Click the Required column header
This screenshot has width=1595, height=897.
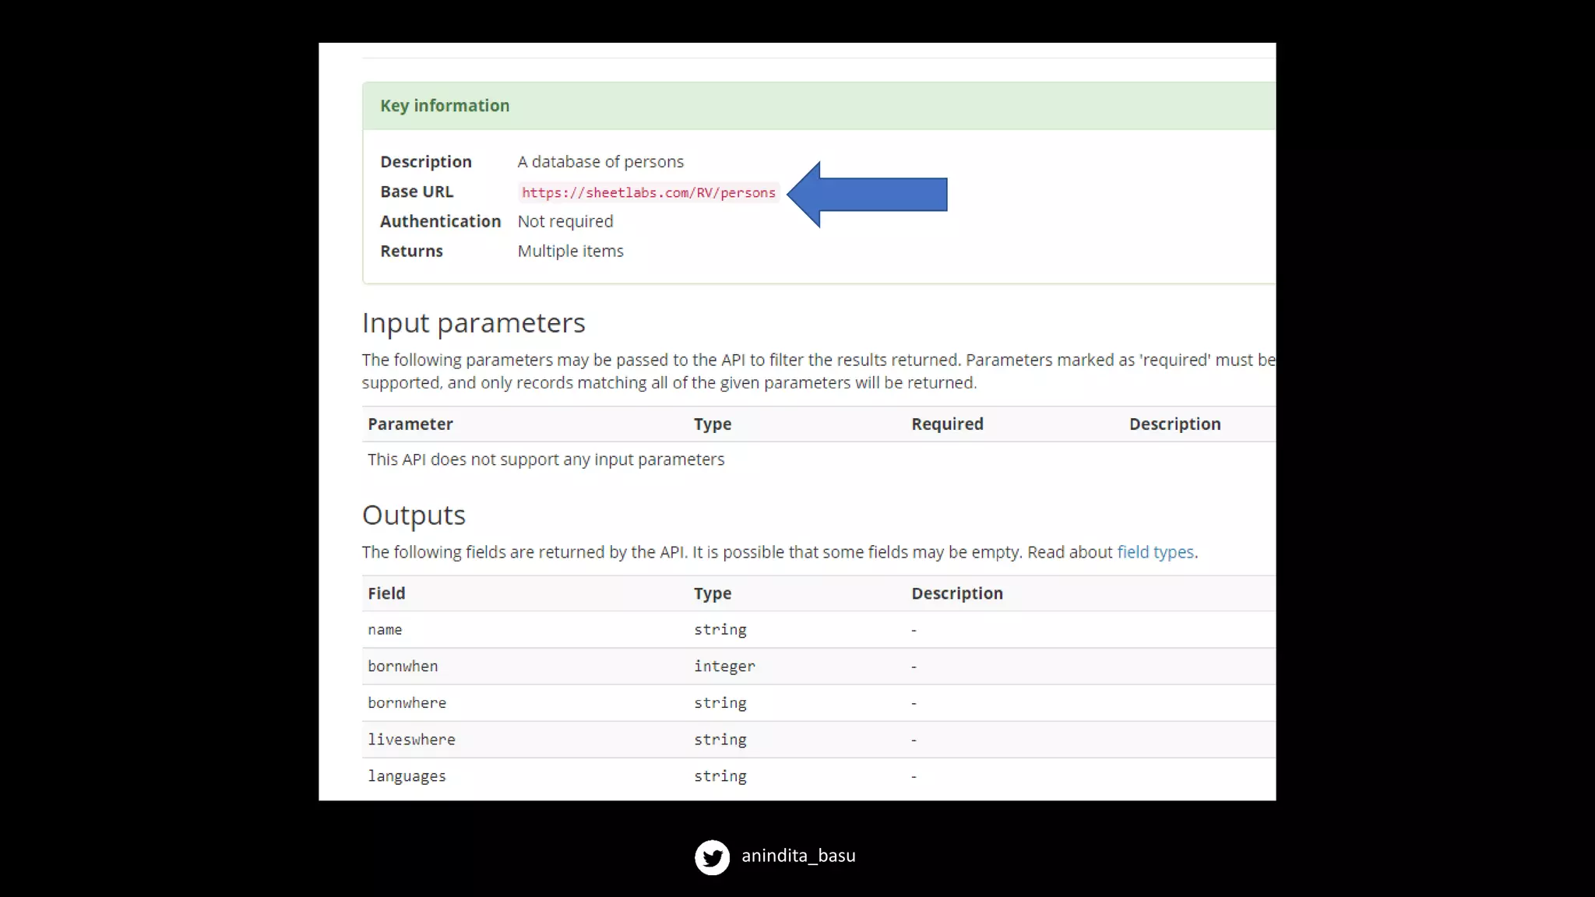(x=947, y=424)
